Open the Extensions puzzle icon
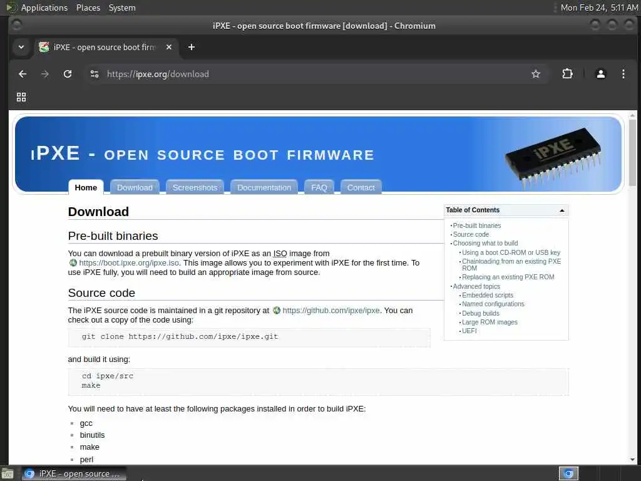The width and height of the screenshot is (641, 481). [x=567, y=74]
